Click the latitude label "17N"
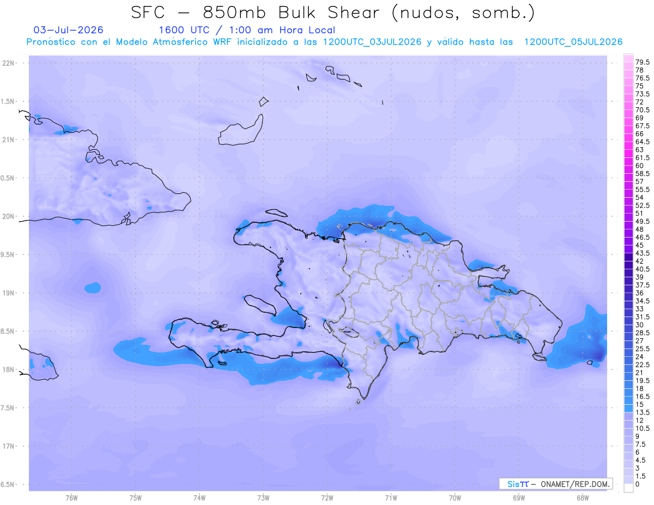This screenshot has width=654, height=505. point(8,446)
